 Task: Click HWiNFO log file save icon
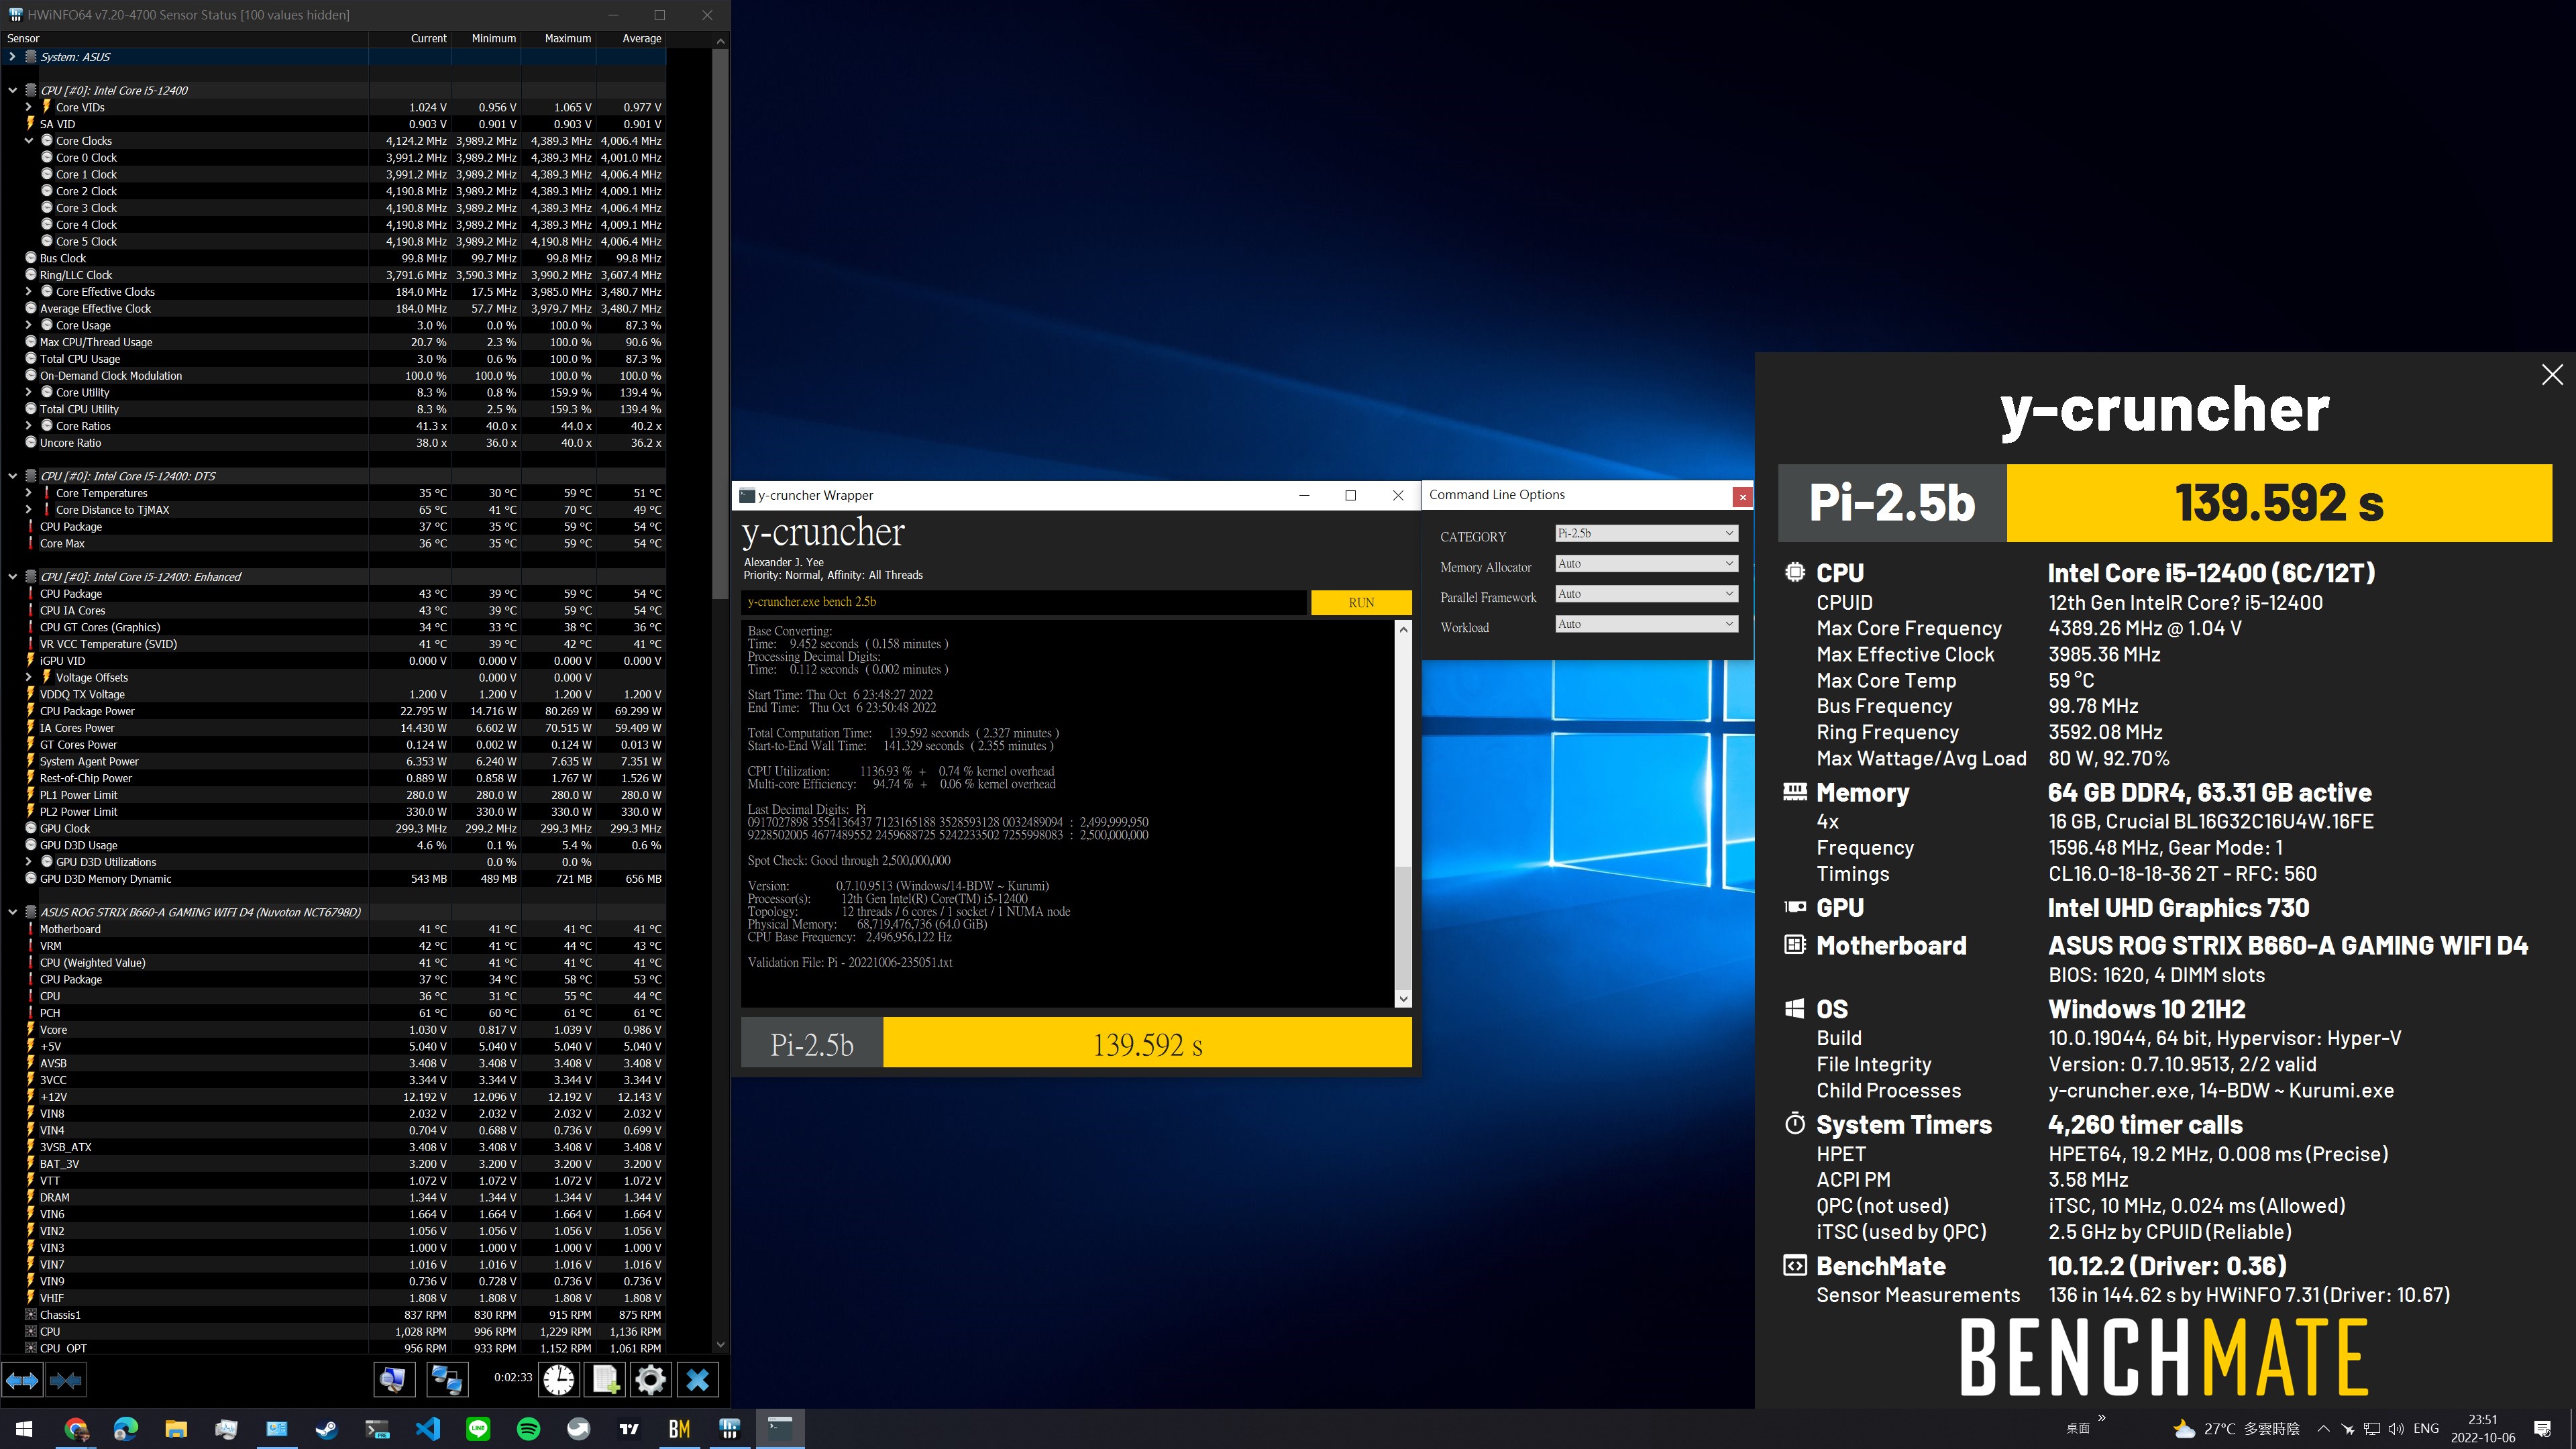pos(605,1380)
